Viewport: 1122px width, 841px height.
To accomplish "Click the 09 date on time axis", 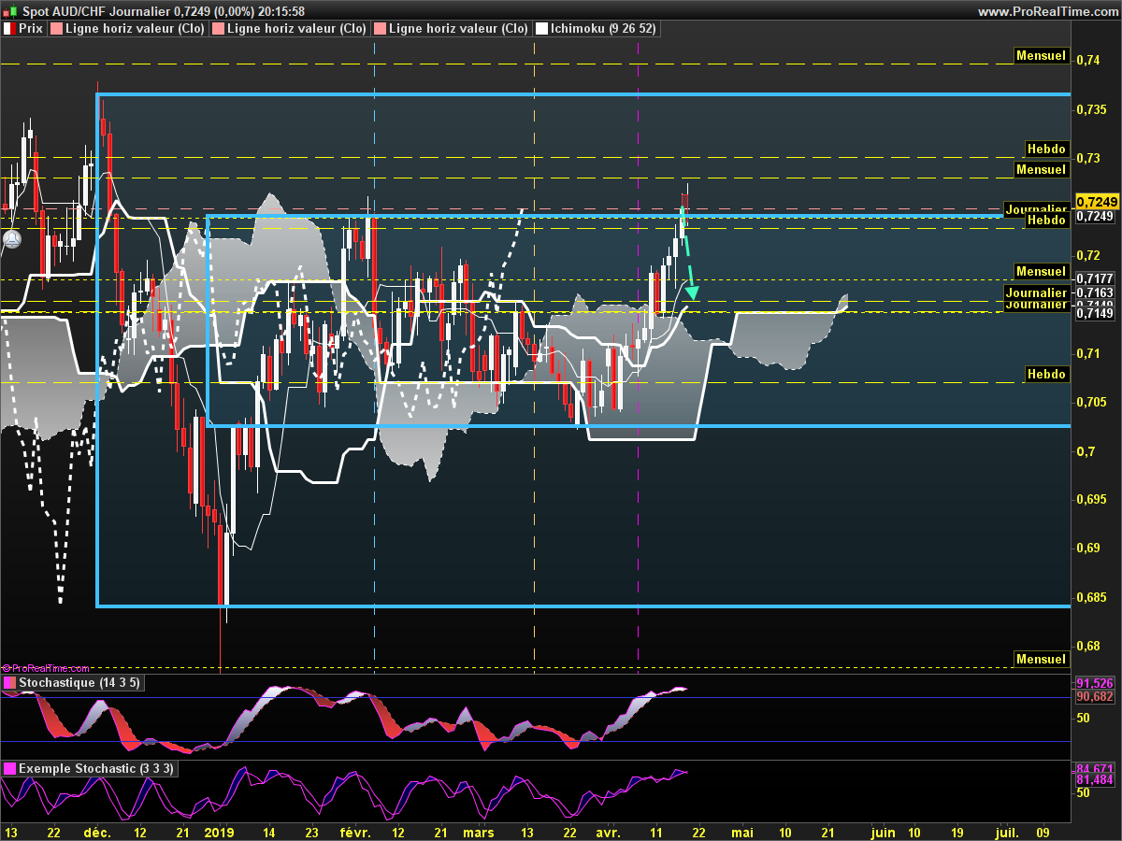I will (x=1043, y=832).
